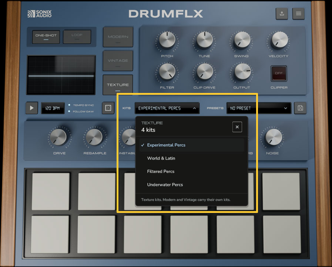Screen dimensions: 332x267
Task: Save preset with floppy disk icon
Action: 300,108
